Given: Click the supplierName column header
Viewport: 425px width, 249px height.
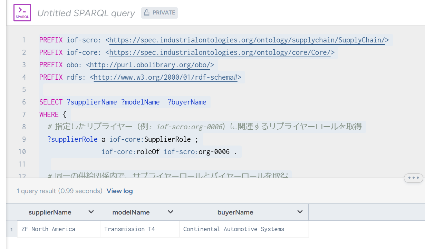Looking at the screenshot, I should pos(59,212).
